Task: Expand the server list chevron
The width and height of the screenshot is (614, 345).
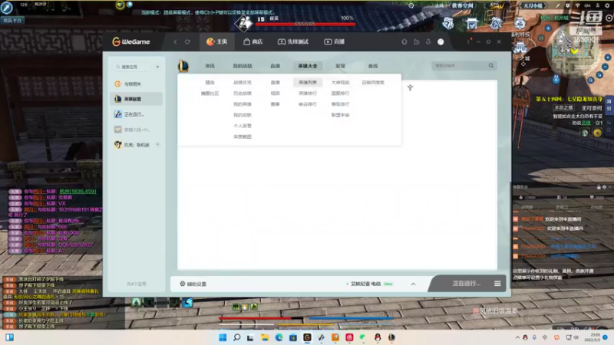Action: [x=413, y=284]
